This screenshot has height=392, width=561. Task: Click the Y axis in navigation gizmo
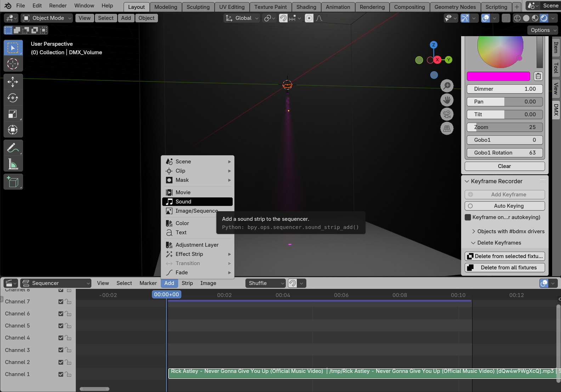449,60
